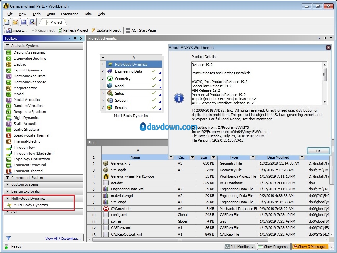Select Design Assessment in the Toolbox
Image resolution: width=337 pixels, height=253 pixels.
pos(29,52)
